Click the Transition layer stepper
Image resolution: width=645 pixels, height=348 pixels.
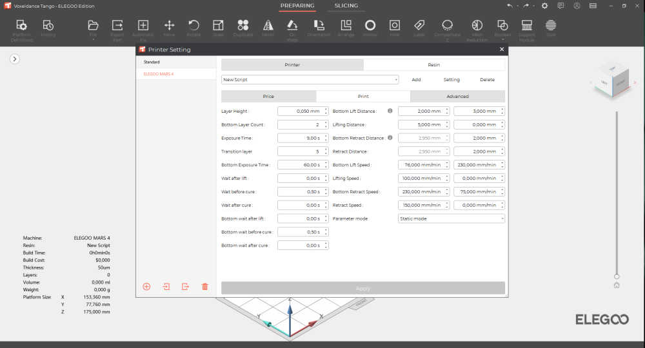326,151
